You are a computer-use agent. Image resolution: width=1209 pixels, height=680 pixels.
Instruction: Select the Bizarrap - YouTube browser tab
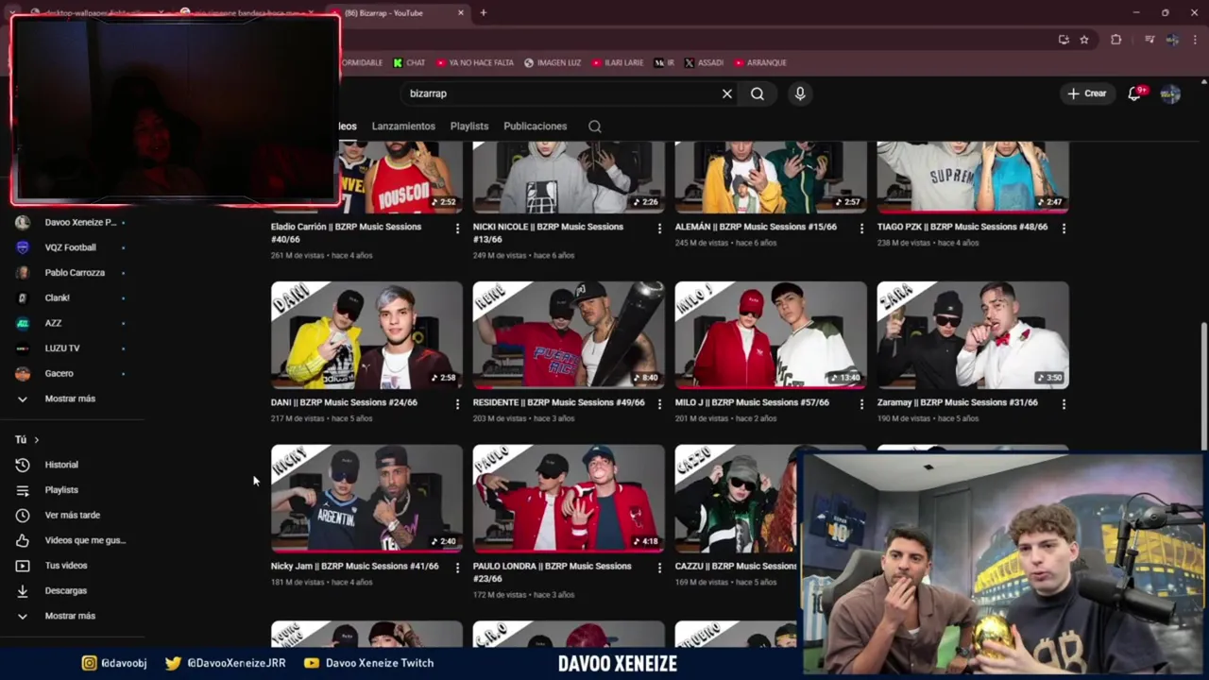(x=397, y=13)
